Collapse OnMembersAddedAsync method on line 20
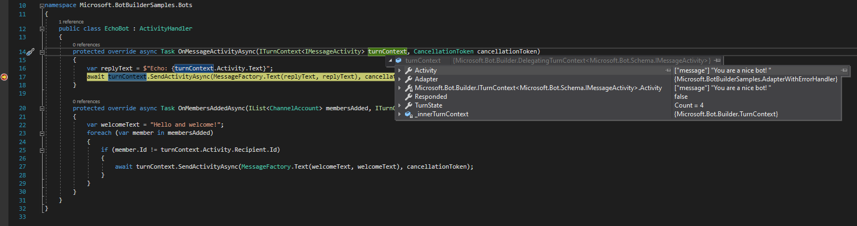This screenshot has width=857, height=226. pyautogui.click(x=42, y=108)
